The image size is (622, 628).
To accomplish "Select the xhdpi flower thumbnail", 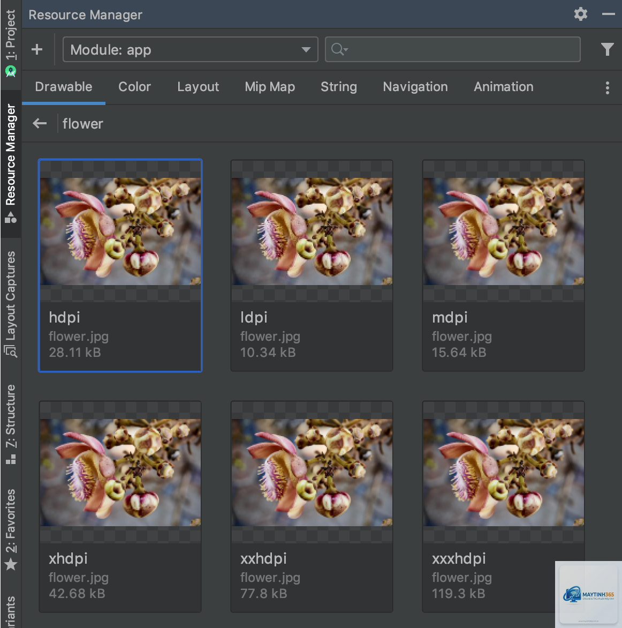I will (x=120, y=472).
